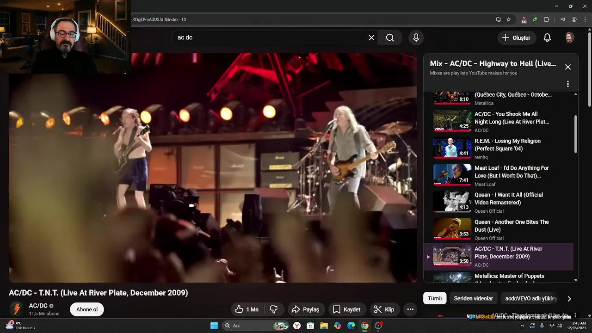
Task: Dislike the video with thumbs-down
Action: [273, 309]
